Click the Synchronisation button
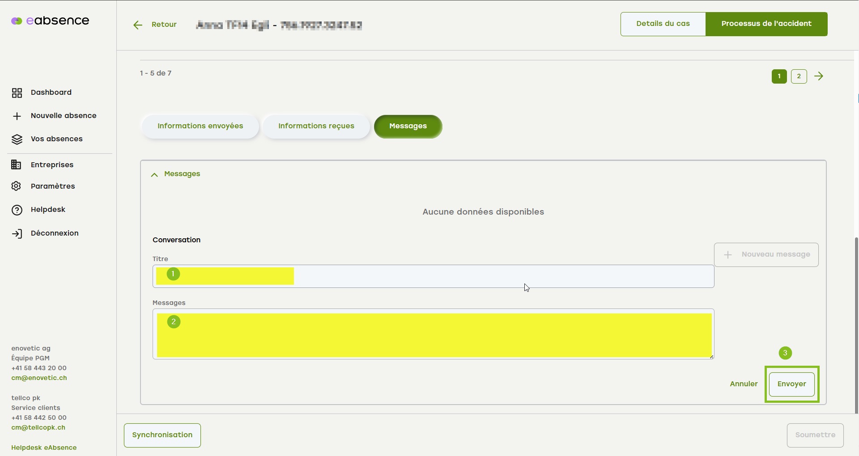859x456 pixels. click(162, 435)
